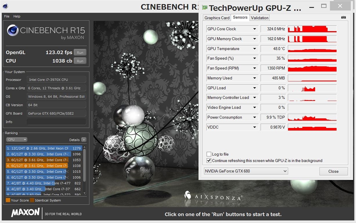
Task: Open the Cinebench File menu
Action: (x=7, y=16)
